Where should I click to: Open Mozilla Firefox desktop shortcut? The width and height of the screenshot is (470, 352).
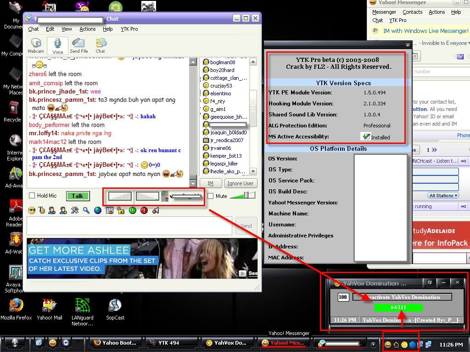16,309
